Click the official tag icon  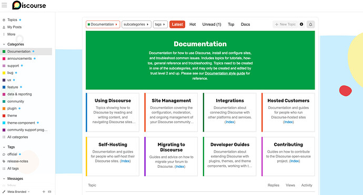coord(4,155)
